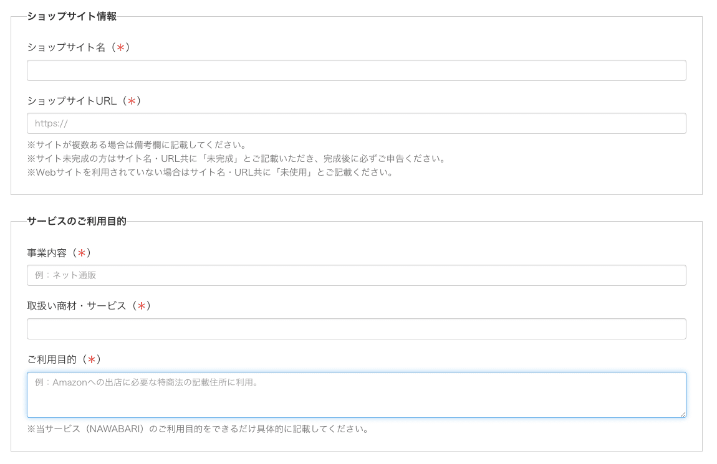The width and height of the screenshot is (717, 464).
Task: Click the 事業内容 label
Action: tap(59, 253)
